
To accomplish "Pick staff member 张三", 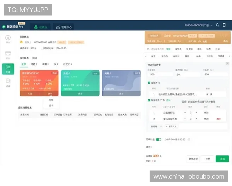I will tap(153, 56).
